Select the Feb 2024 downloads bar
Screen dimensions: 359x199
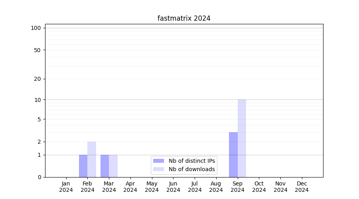click(92, 159)
